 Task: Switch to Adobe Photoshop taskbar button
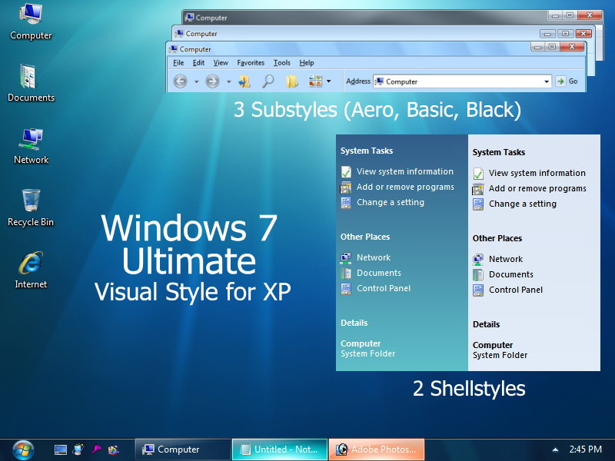(x=377, y=449)
